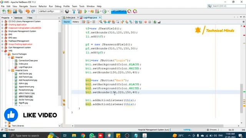
Task: Open the default config combo box
Action: pyautogui.click(x=50, y=11)
